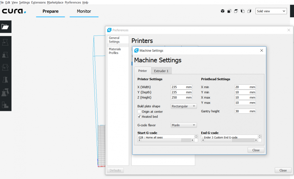Switch to 3D isometric camera view icon
Viewport: 294px width, 179px height.
[223, 11]
